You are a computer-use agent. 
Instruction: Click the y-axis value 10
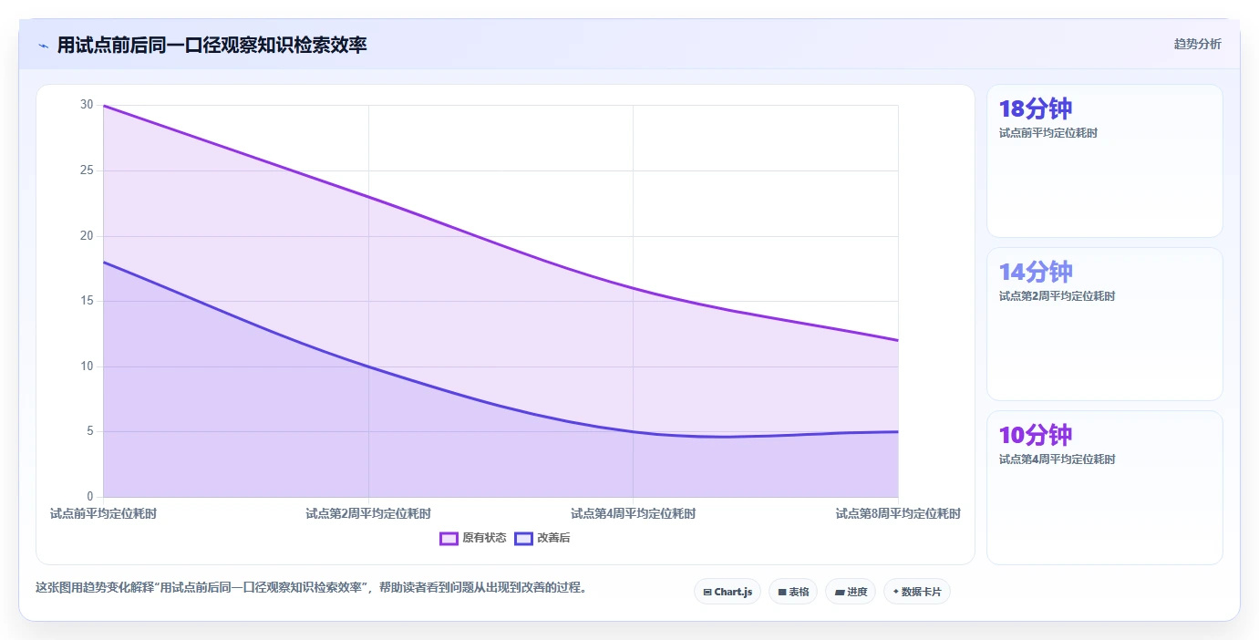pos(87,366)
